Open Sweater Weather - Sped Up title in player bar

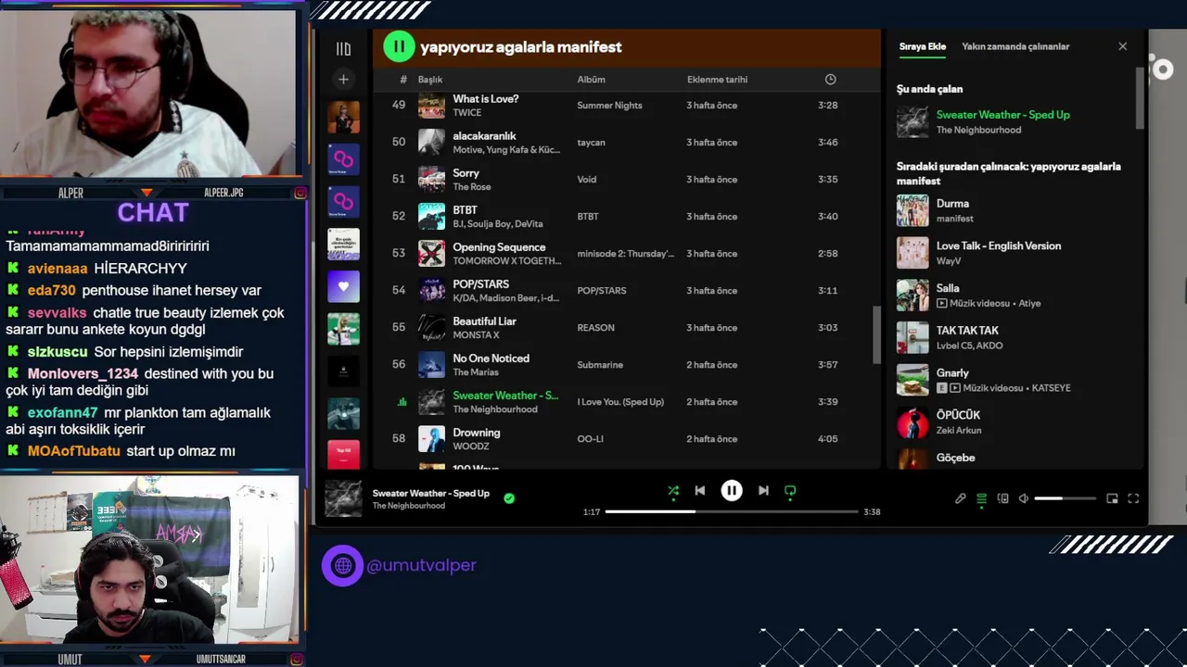click(430, 493)
